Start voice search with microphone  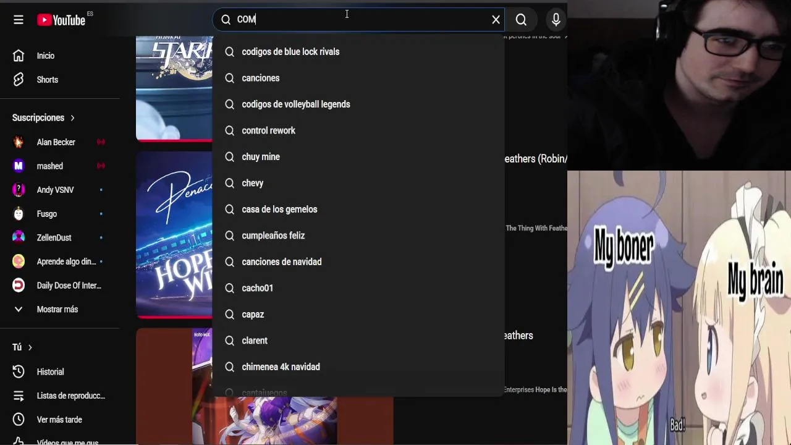click(x=556, y=20)
